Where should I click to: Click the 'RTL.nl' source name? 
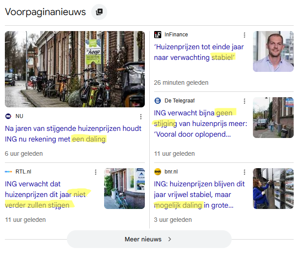coord(23,172)
